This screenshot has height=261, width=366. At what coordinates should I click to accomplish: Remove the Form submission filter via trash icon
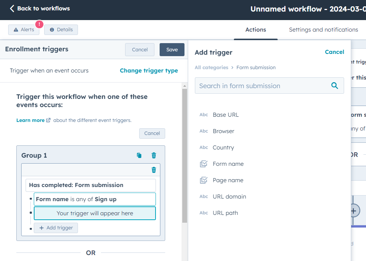(x=153, y=170)
